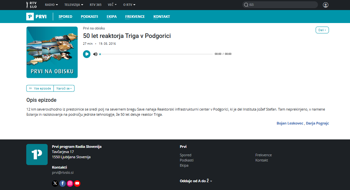Open the YouTube social icon
Screen dimensions: 350x190
tap(77, 183)
